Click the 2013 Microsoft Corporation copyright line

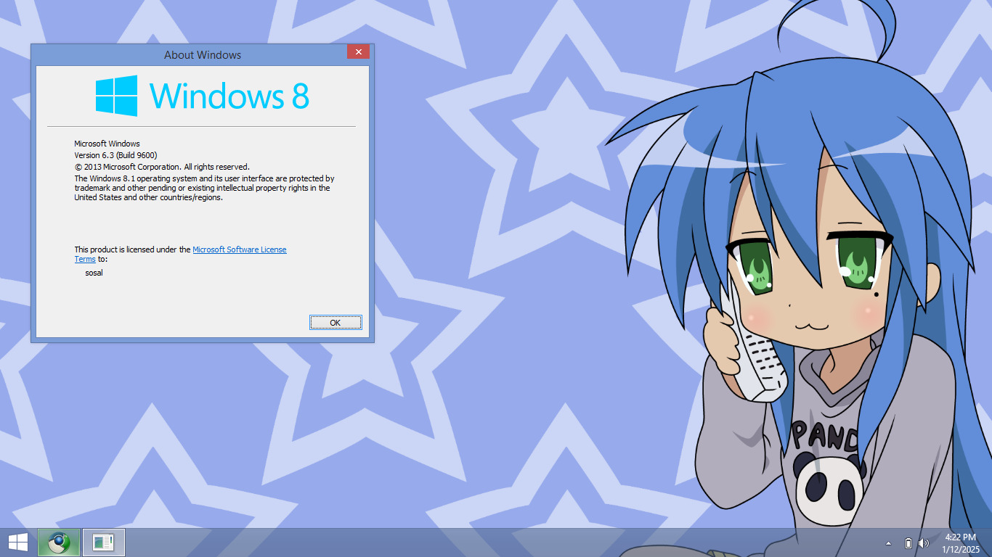(161, 167)
